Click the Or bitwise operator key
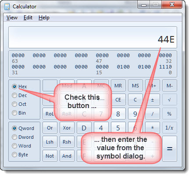The width and height of the screenshot is (192, 177). pyautogui.click(x=50, y=128)
